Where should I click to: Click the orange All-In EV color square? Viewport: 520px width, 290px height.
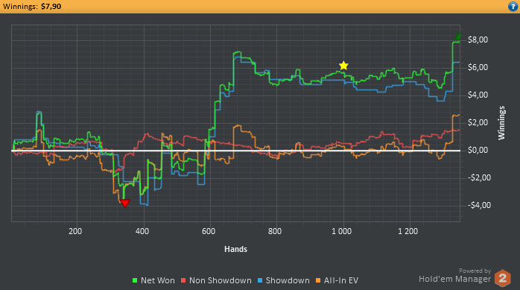(318, 280)
